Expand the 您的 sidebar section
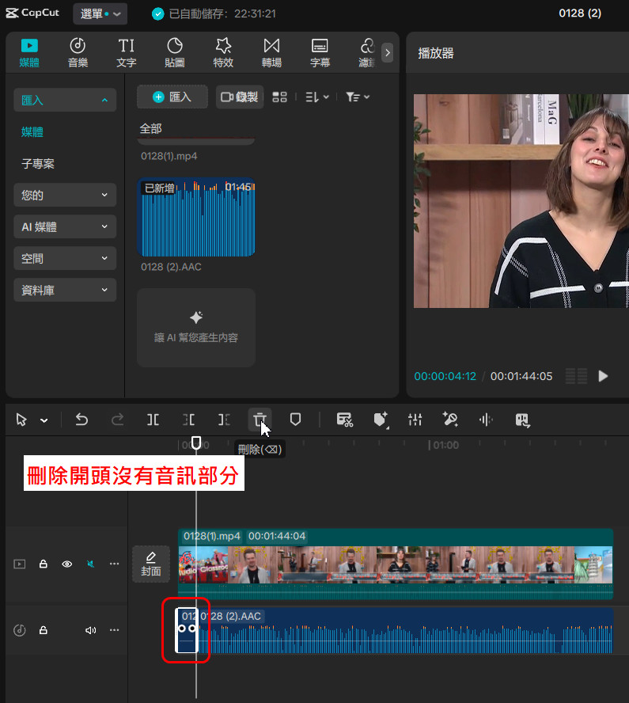 pos(65,195)
